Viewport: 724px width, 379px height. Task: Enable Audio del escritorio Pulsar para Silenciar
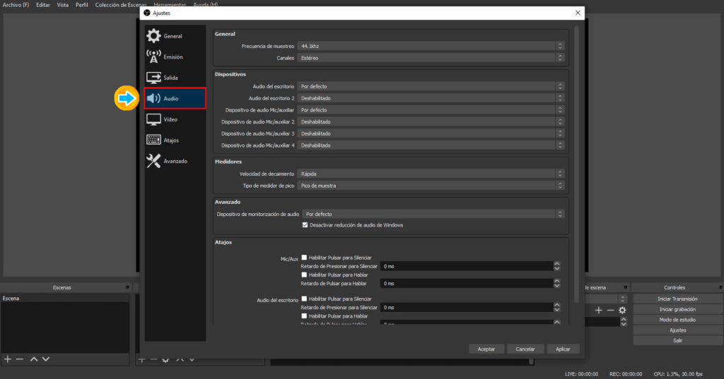coord(305,299)
